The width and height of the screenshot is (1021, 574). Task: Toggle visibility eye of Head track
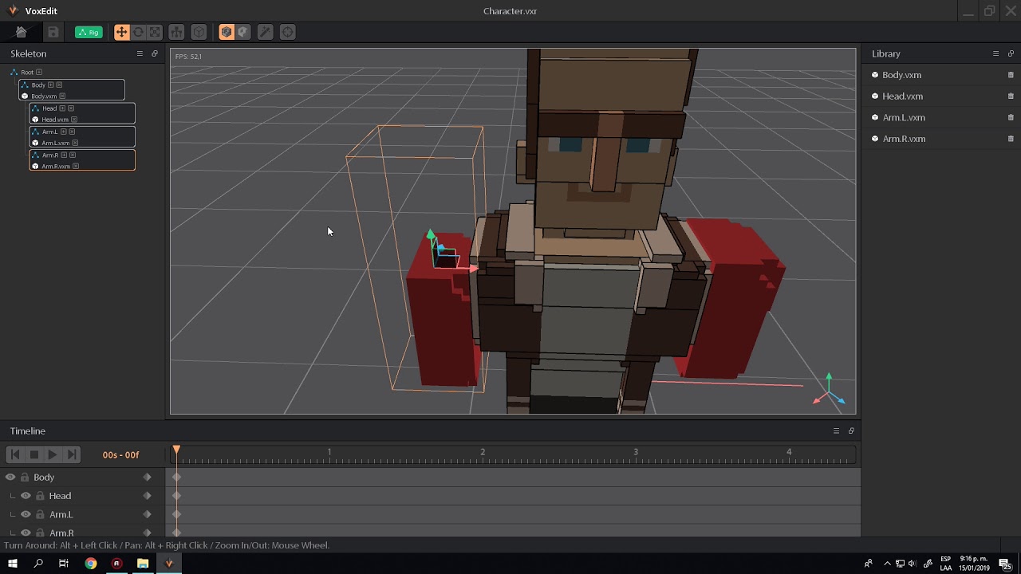(26, 496)
